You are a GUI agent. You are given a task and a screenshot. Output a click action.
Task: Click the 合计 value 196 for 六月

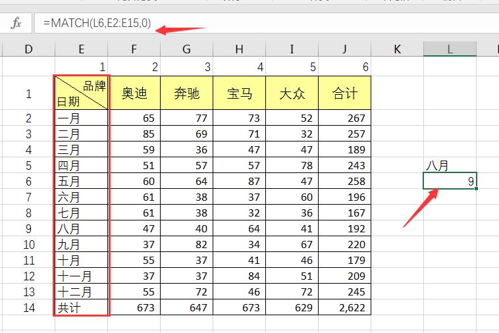click(345, 197)
